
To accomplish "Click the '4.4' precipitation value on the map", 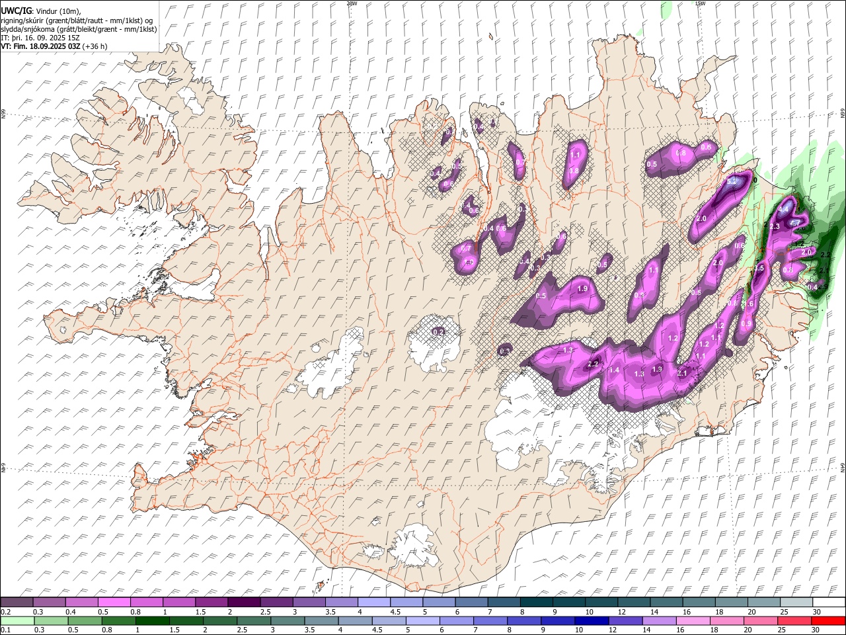I will pos(783,209).
